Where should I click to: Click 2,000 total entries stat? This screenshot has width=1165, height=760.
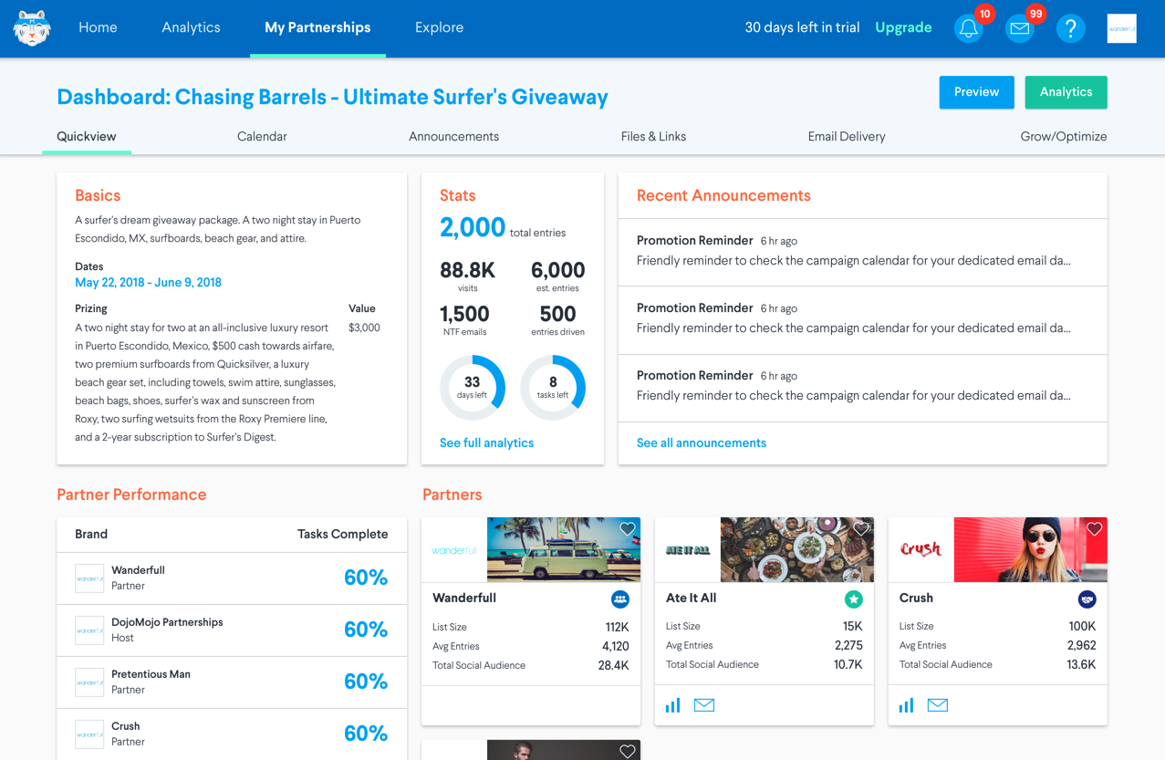[x=503, y=228]
